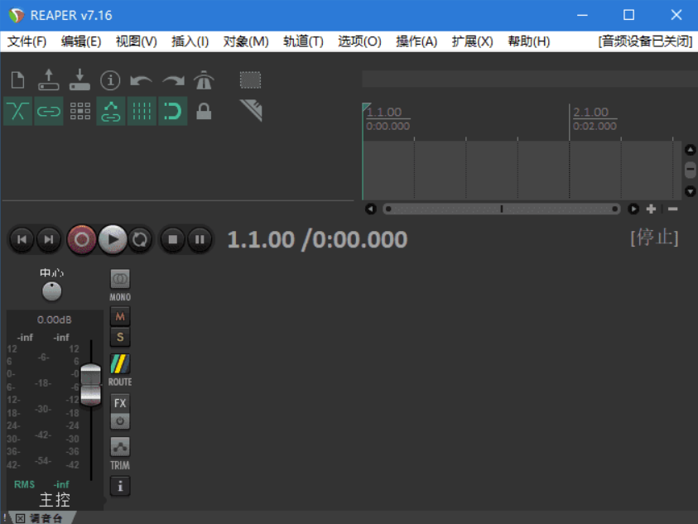Open master track FX chain

point(120,403)
